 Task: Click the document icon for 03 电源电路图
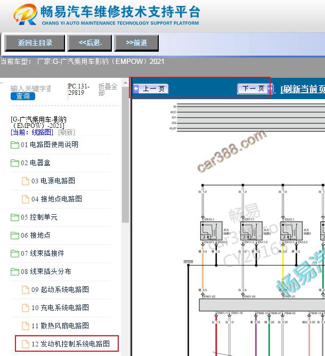(26, 181)
